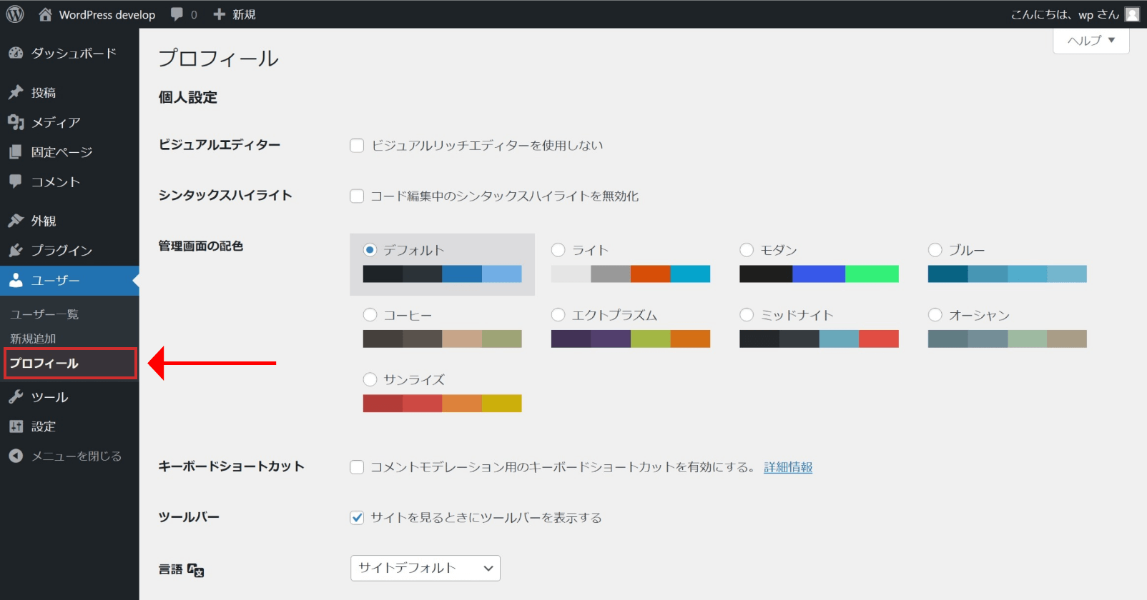This screenshot has height=600, width=1147.
Task: Click the 設定 sliders icon
Action: point(16,426)
